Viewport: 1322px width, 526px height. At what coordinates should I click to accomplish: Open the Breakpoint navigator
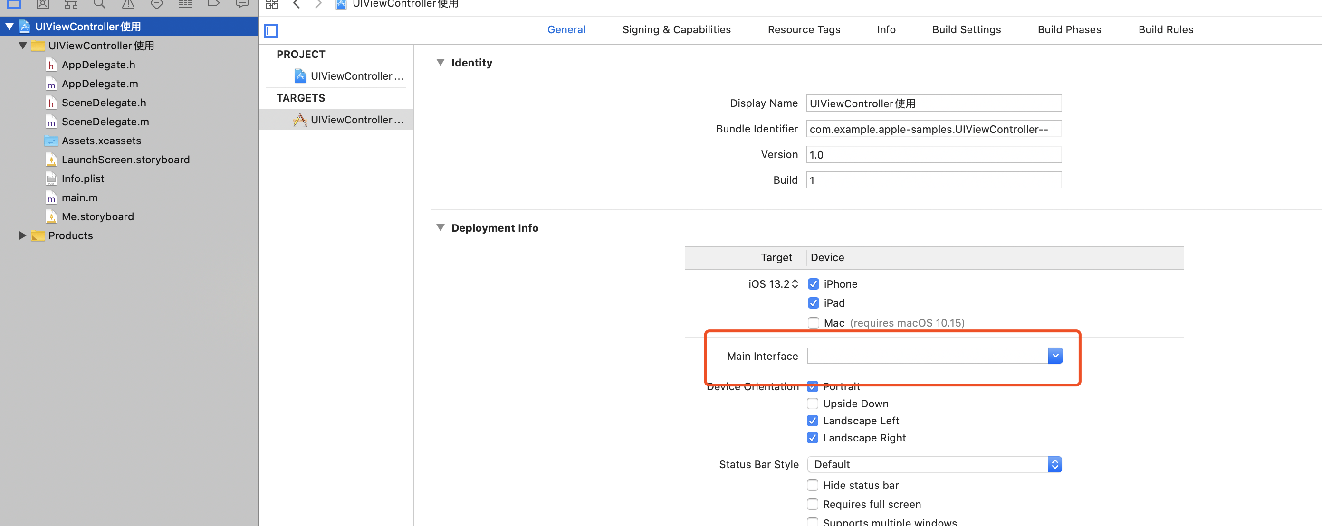pos(213,4)
